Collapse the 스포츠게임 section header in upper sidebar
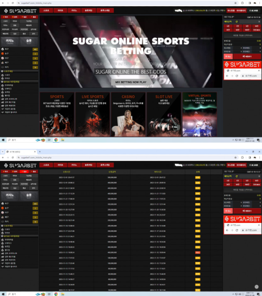 (19, 71)
